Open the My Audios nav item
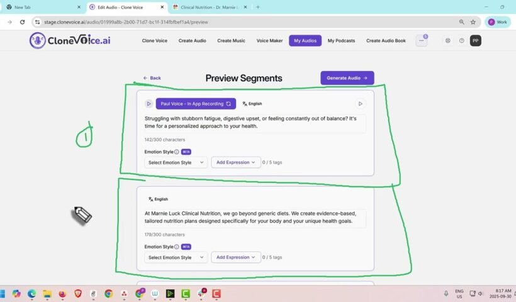The height and width of the screenshot is (302, 516). coord(305,40)
